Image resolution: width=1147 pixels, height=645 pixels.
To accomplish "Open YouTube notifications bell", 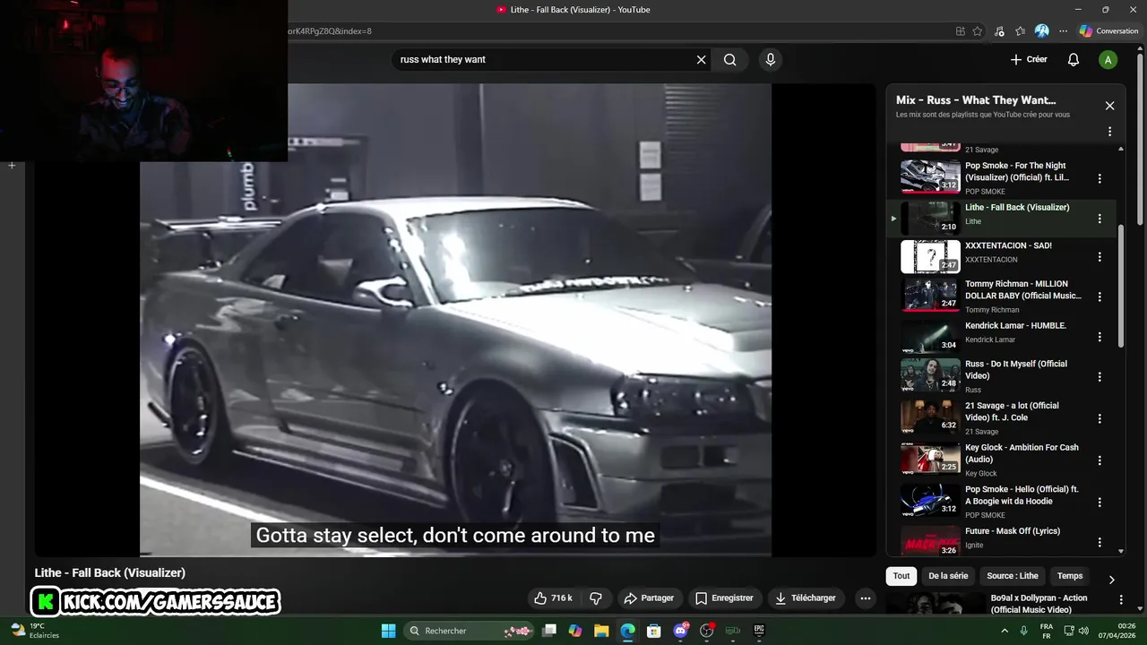I will pyautogui.click(x=1073, y=59).
